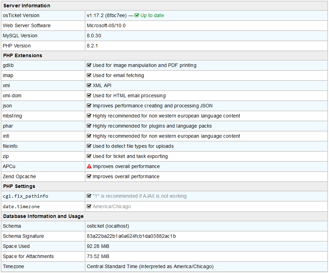Click the check icon in the fileinfo row
329x273 pixels.
click(x=89, y=146)
